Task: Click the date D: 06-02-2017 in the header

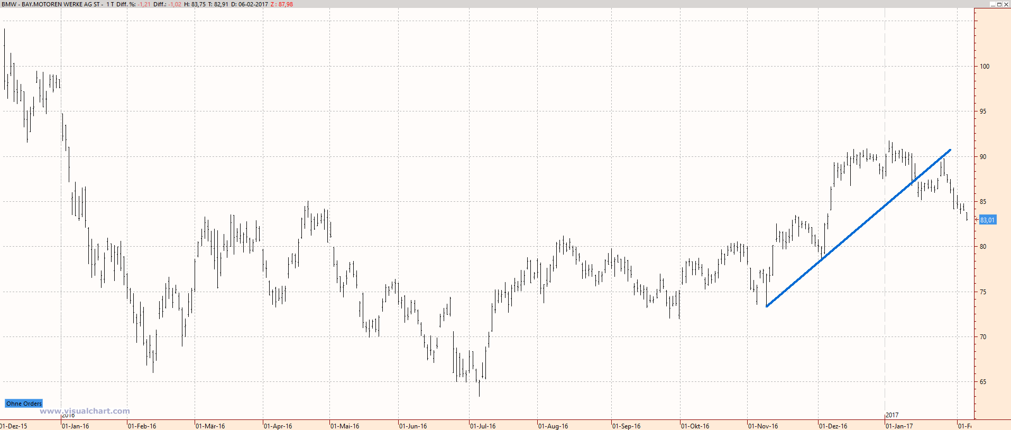Action: 250,4
